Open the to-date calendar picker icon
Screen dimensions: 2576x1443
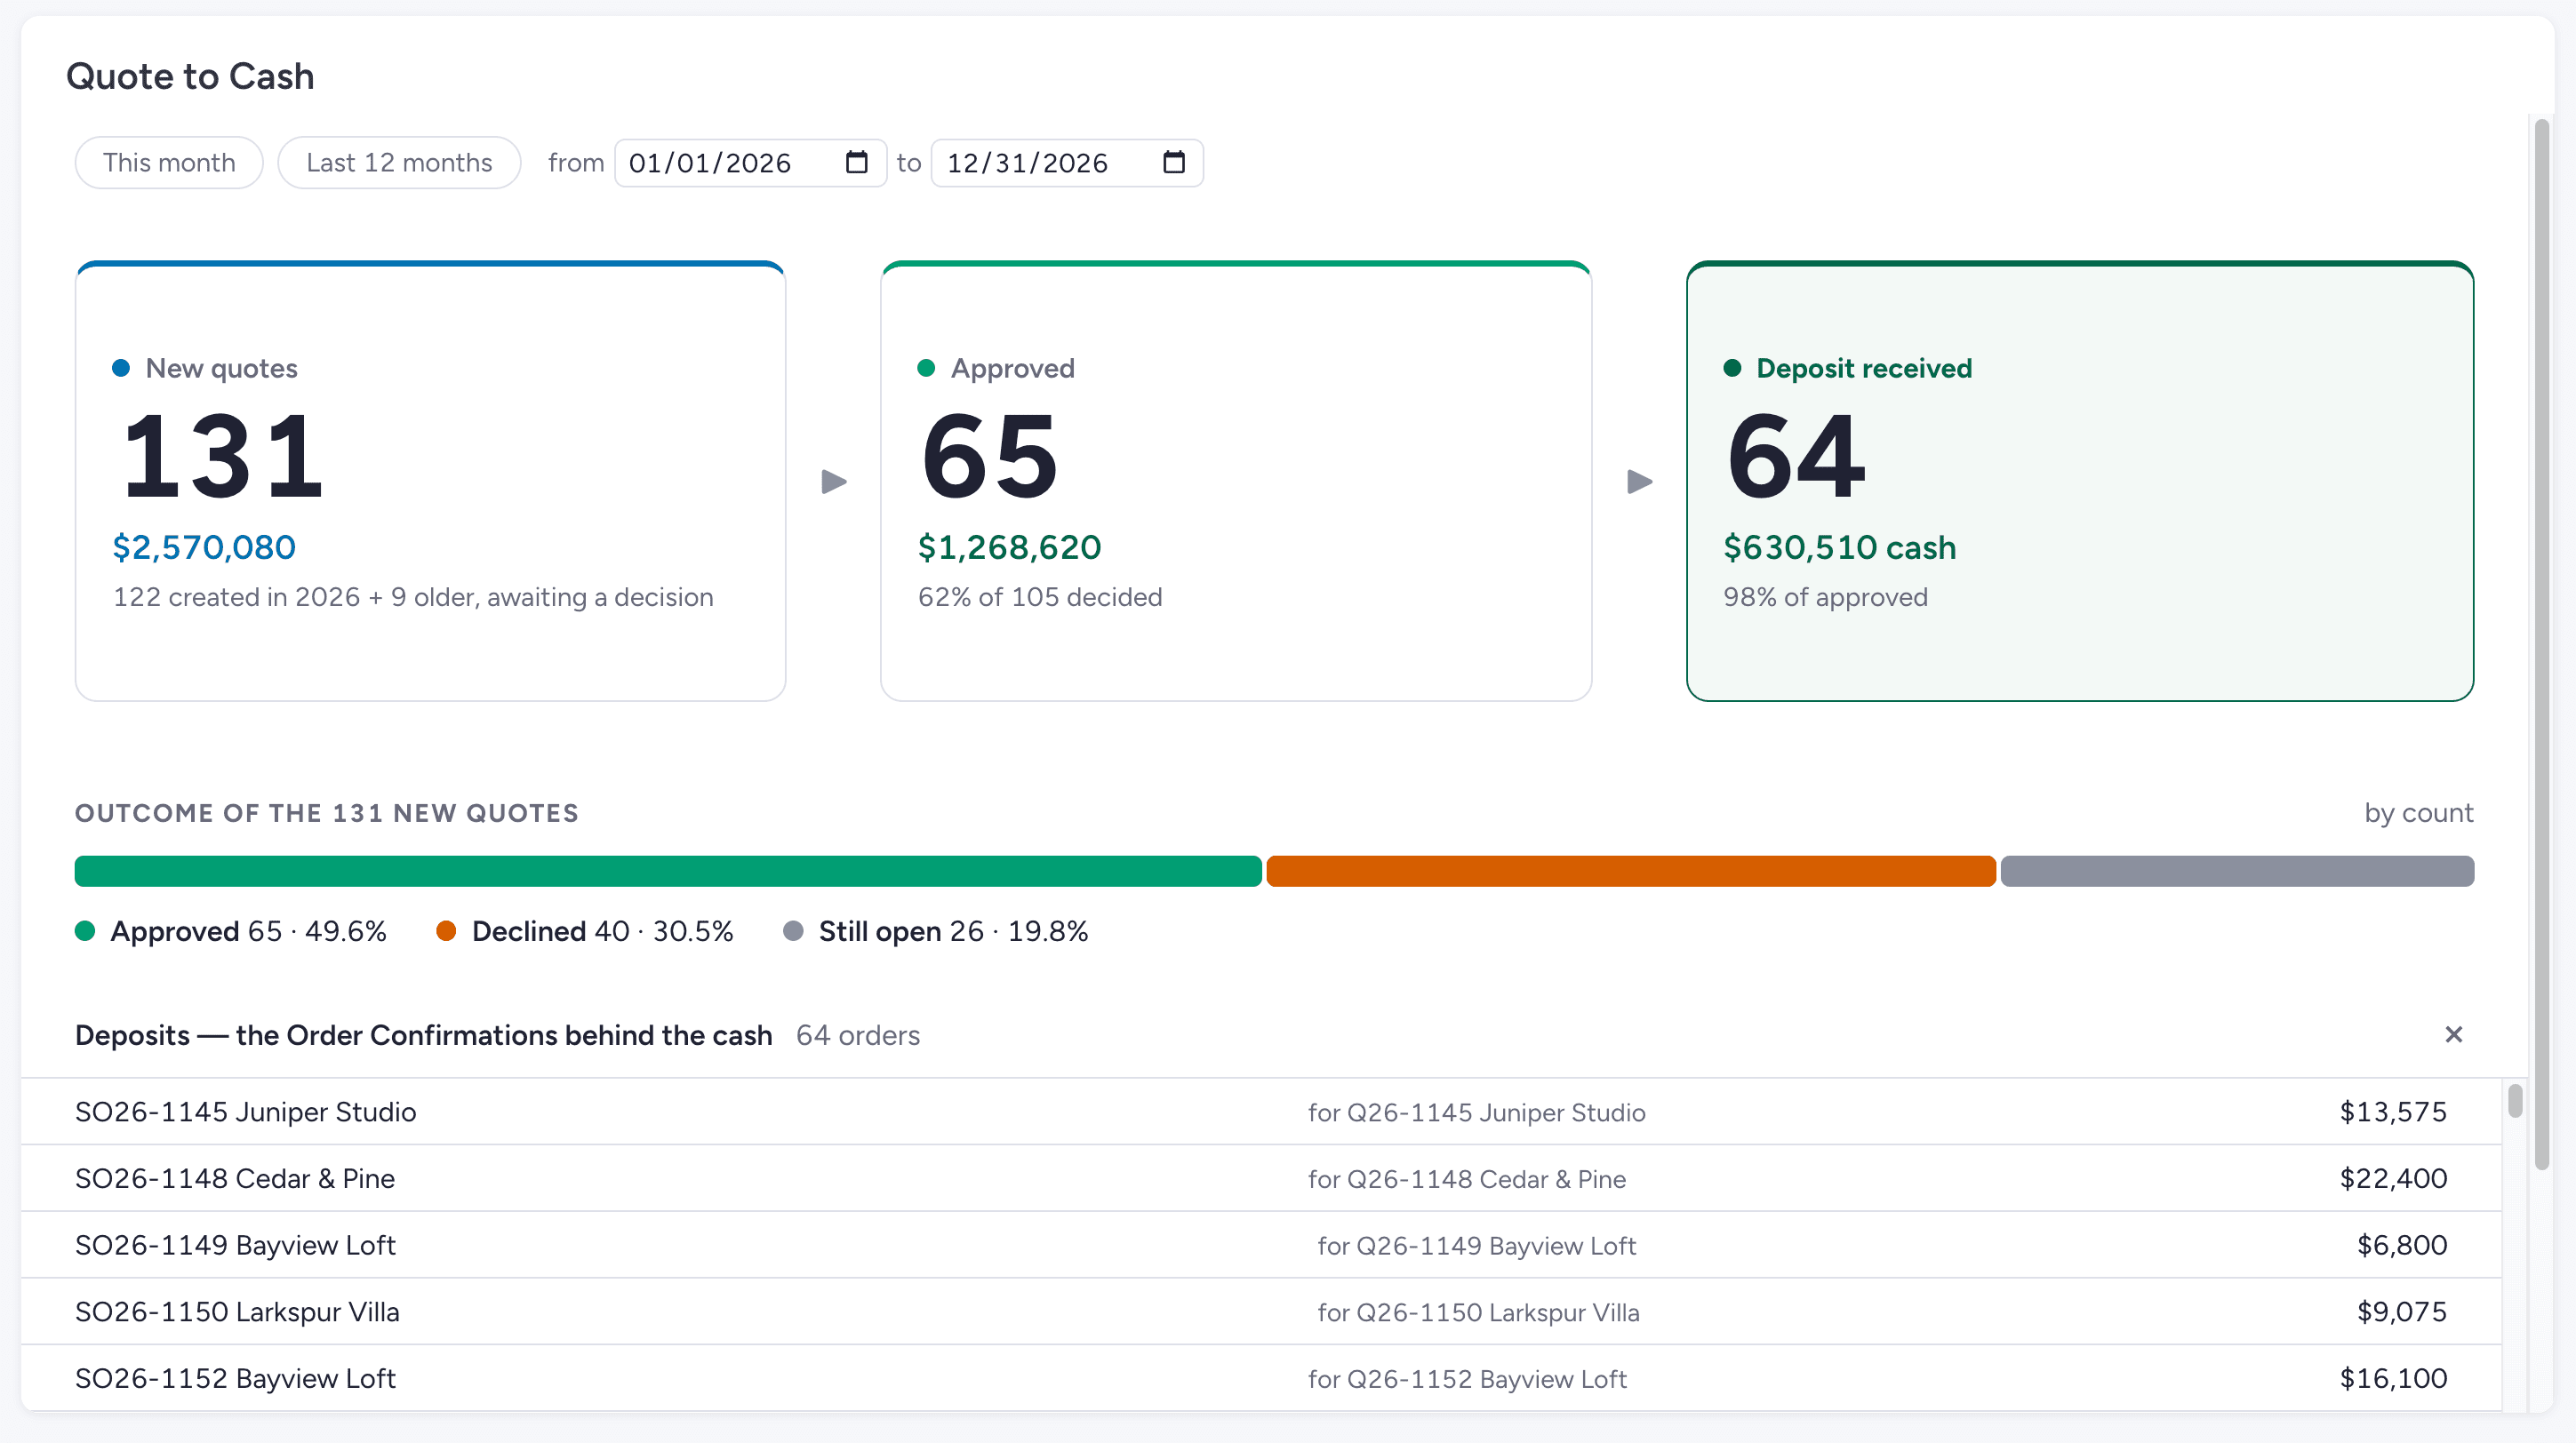(1173, 162)
